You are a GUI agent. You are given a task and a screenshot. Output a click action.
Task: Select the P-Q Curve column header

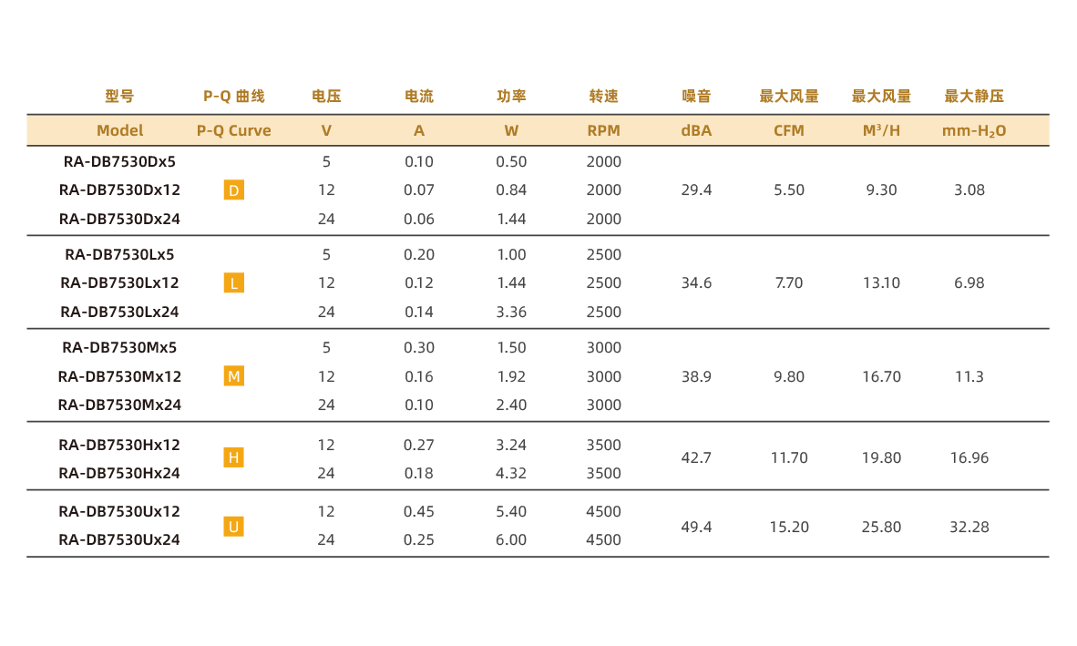pos(234,130)
